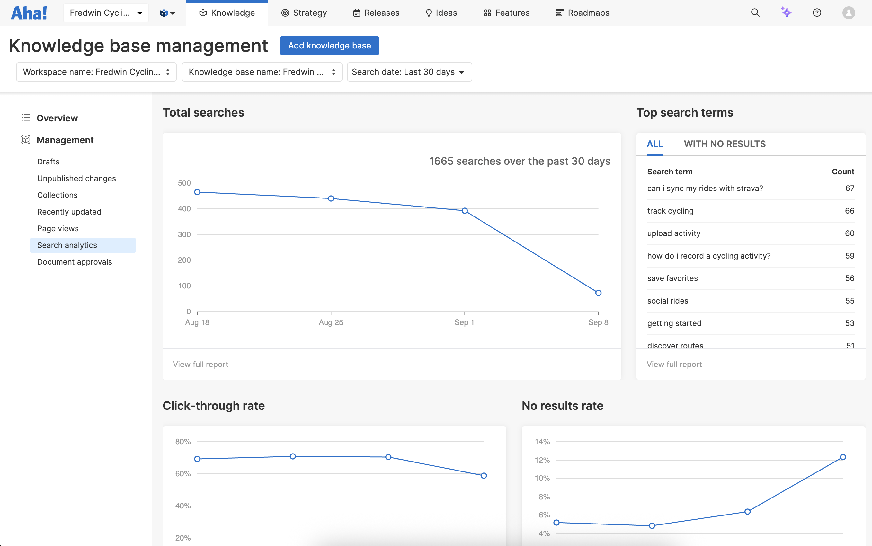Open Drafts in the sidebar
This screenshot has width=872, height=546.
tap(49, 162)
